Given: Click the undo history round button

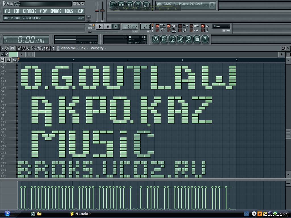Looking at the screenshot, I should [x=155, y=39].
